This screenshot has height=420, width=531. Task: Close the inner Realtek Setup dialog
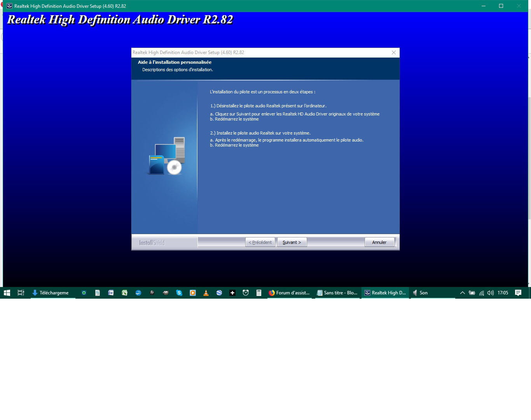pos(394,52)
